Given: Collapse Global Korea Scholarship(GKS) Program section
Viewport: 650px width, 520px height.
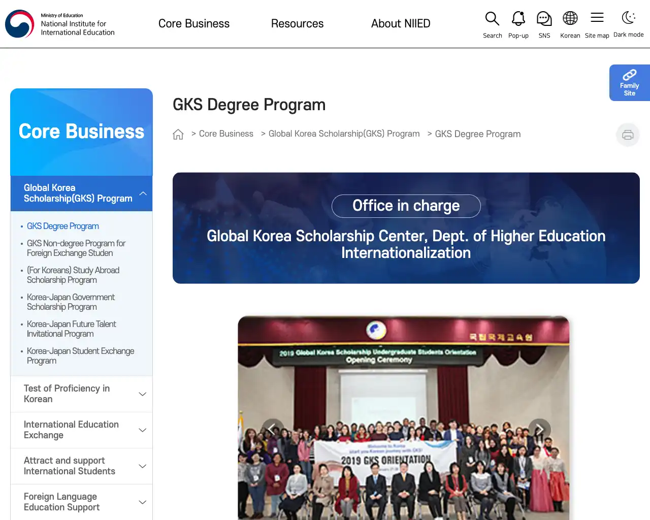Looking at the screenshot, I should (x=81, y=193).
